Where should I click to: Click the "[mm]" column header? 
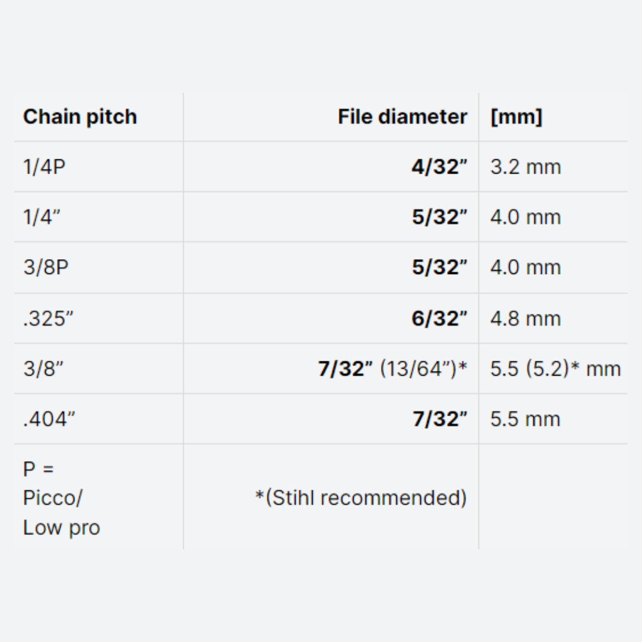tap(516, 117)
